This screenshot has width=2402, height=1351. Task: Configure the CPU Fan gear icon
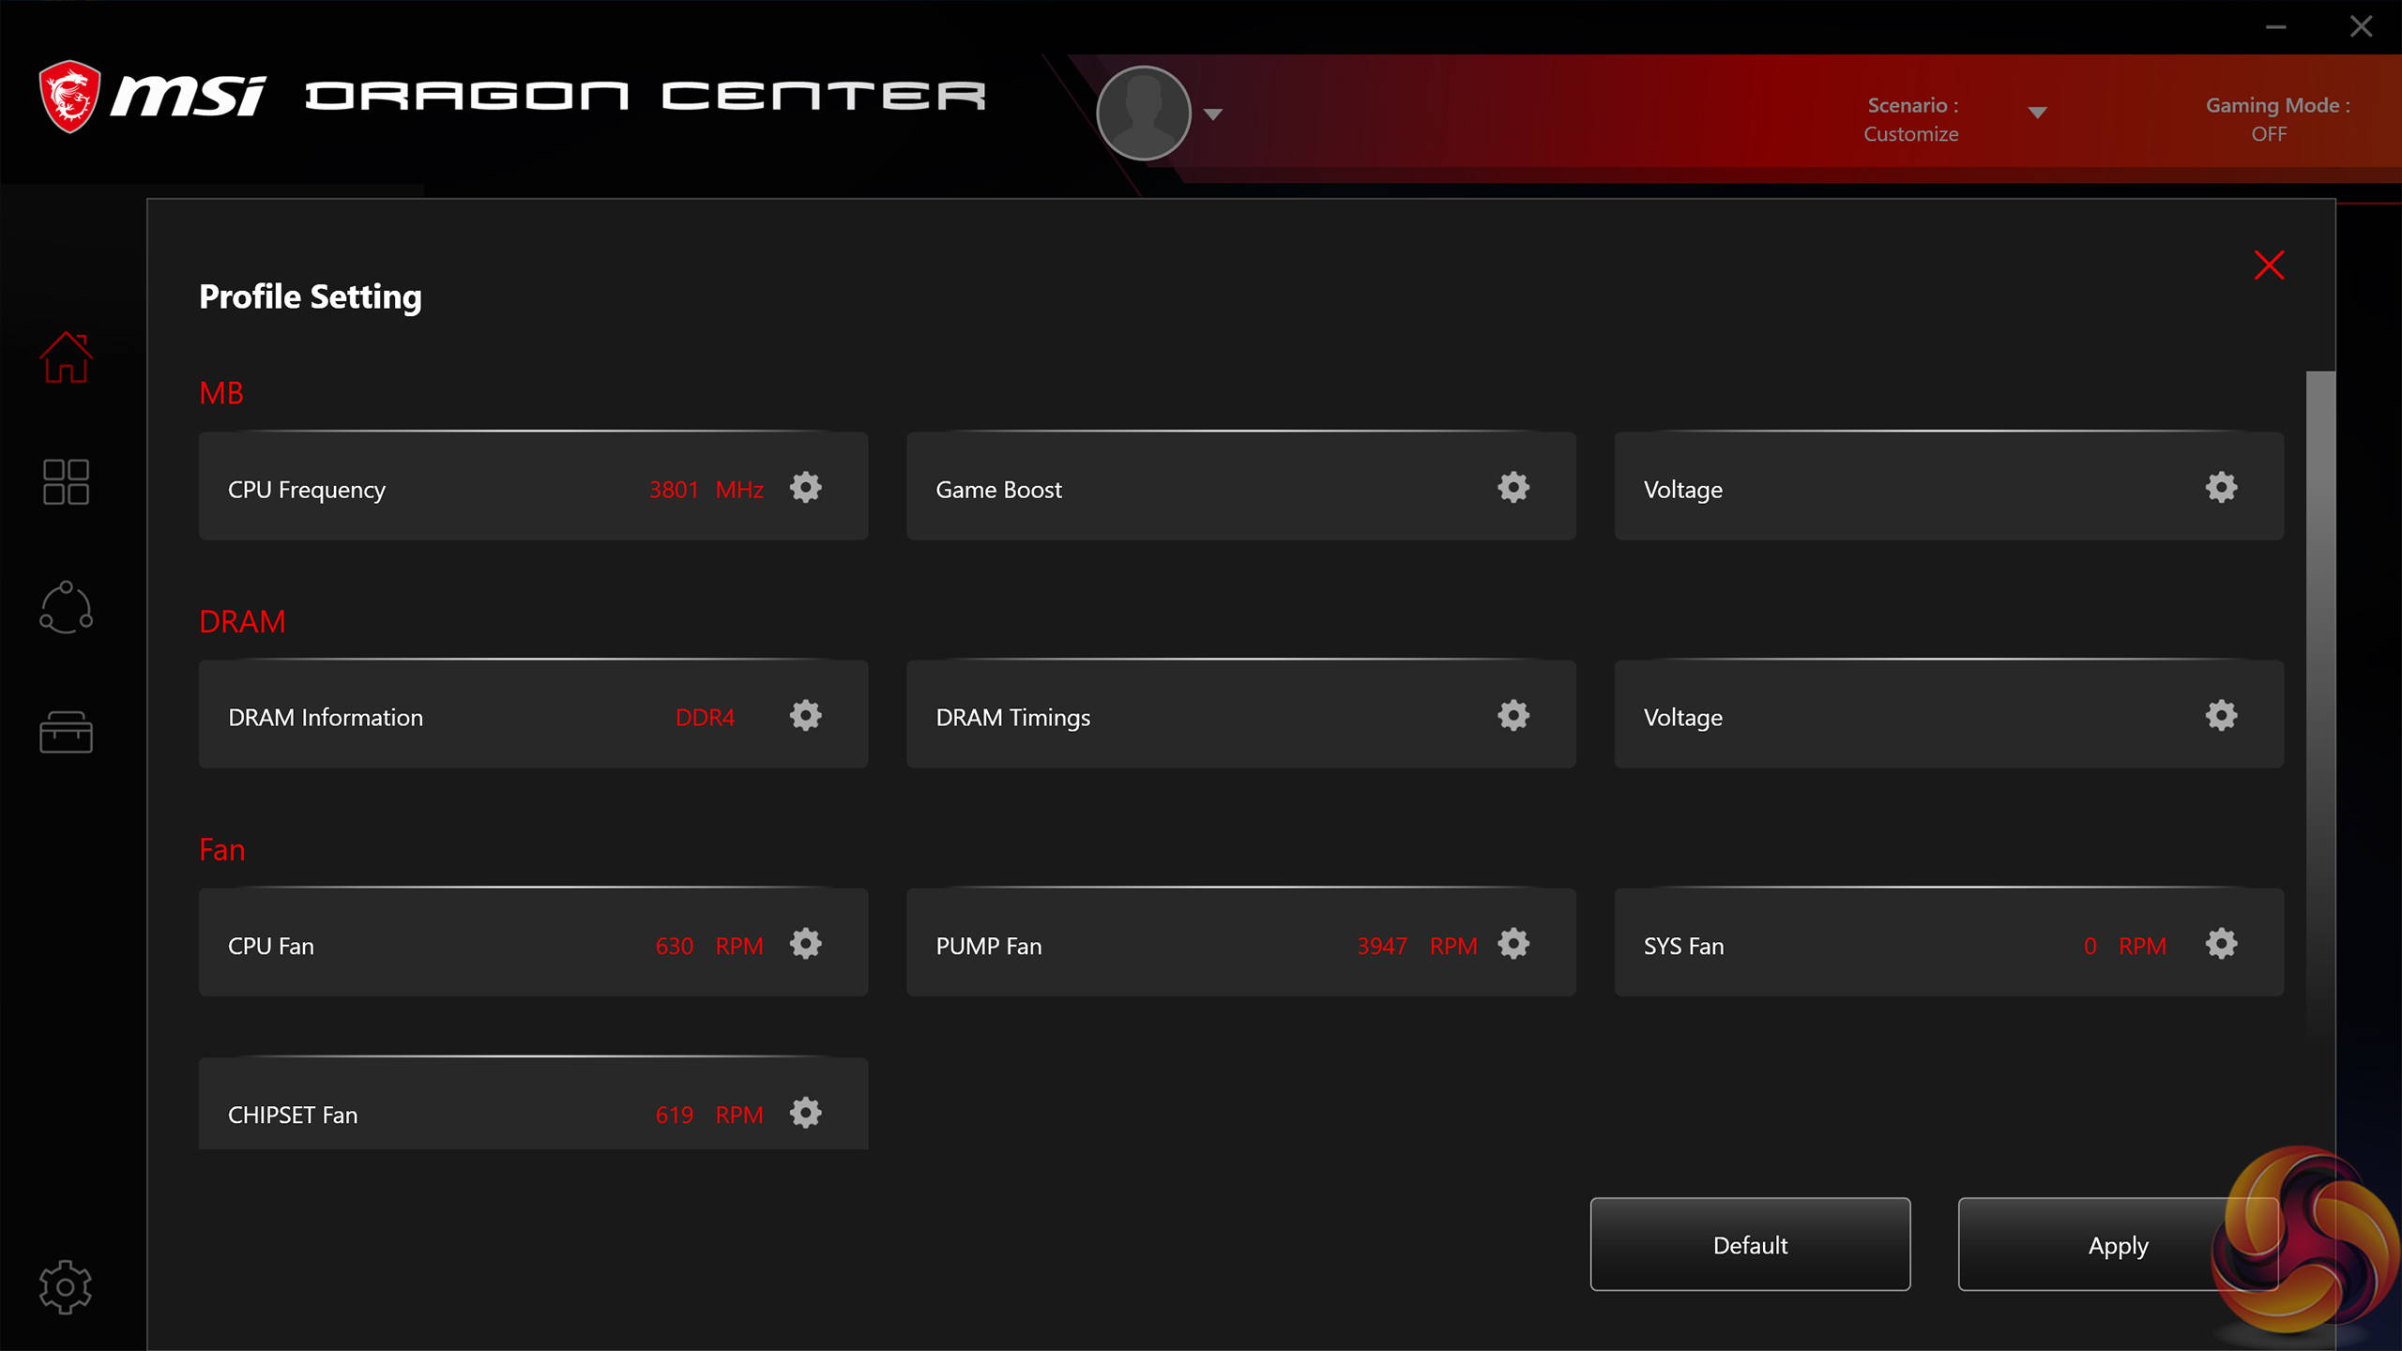tap(805, 944)
